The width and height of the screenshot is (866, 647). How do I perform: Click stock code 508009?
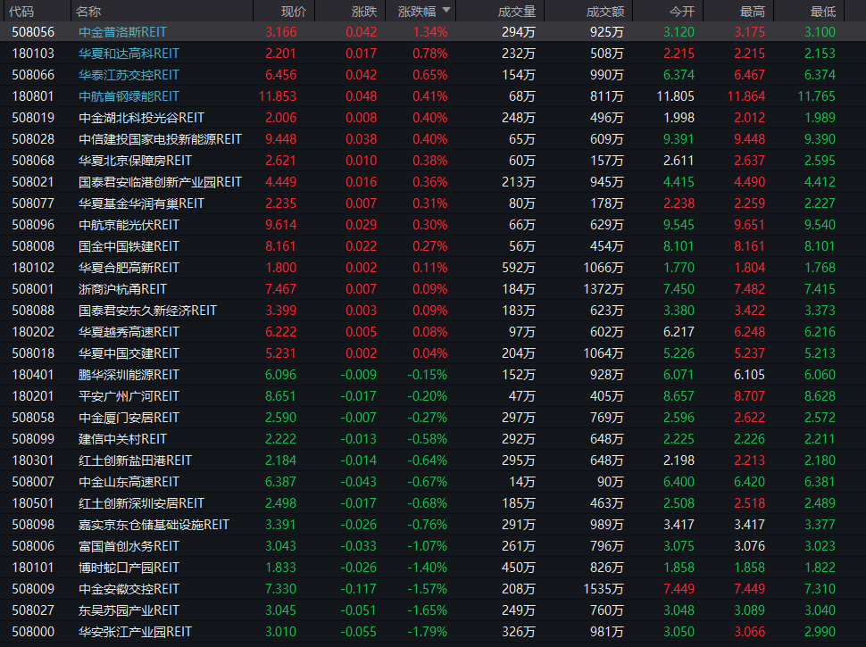tap(33, 589)
